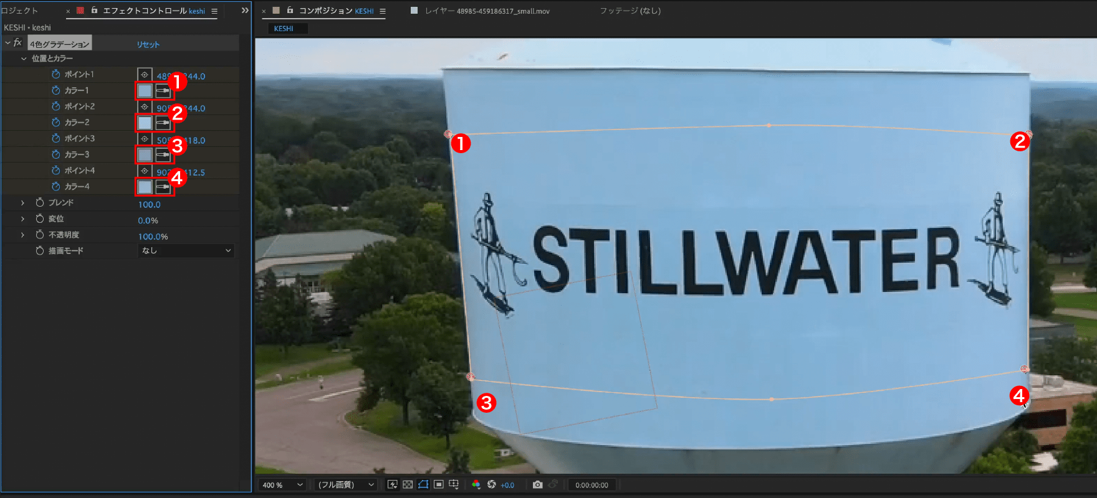Viewport: 1097px width, 498px height.
Task: Click 不透明度 value 100.0%
Action: click(x=153, y=237)
